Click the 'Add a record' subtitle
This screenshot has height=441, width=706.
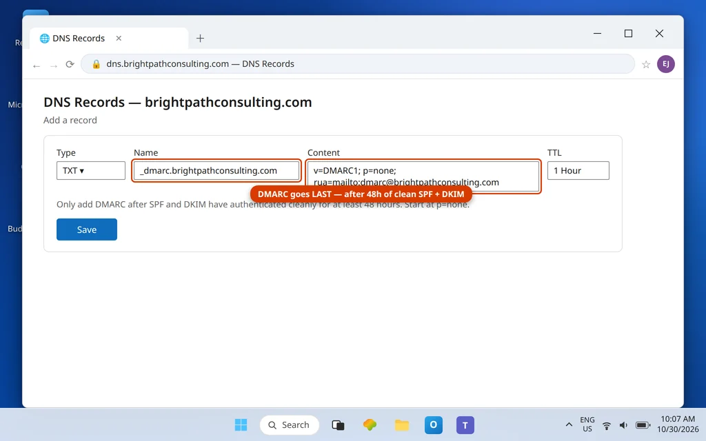70,120
